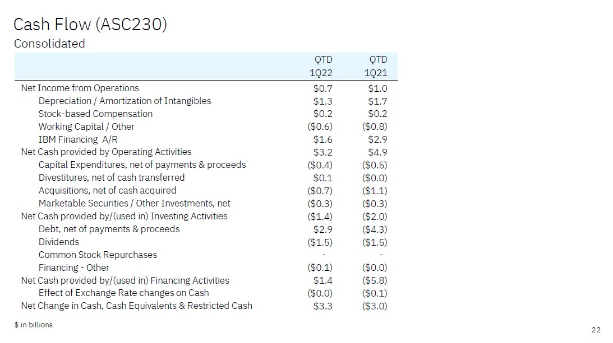The width and height of the screenshot is (613, 343).
Task: Click 1Q22 value for Operating Activities cash
Action: [x=322, y=152]
